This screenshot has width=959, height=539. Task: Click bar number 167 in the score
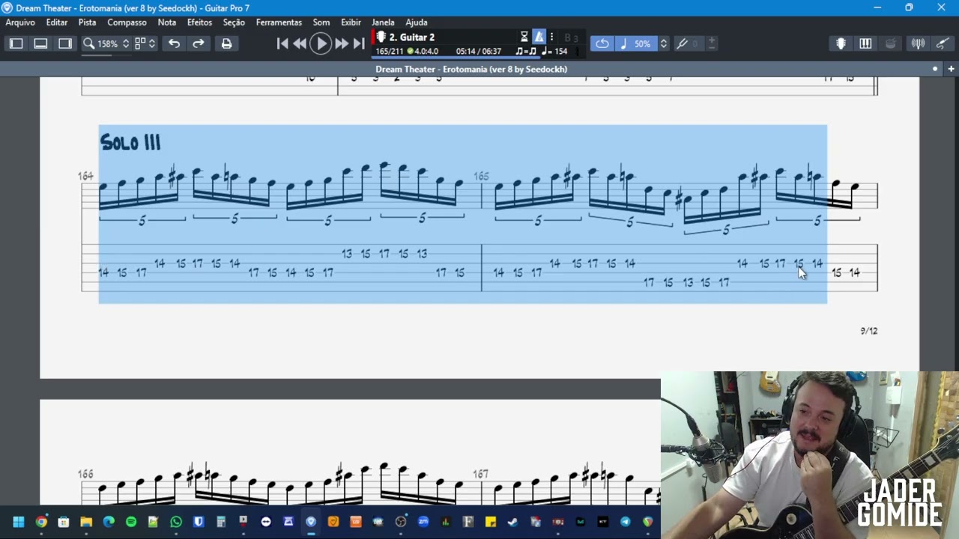click(480, 474)
